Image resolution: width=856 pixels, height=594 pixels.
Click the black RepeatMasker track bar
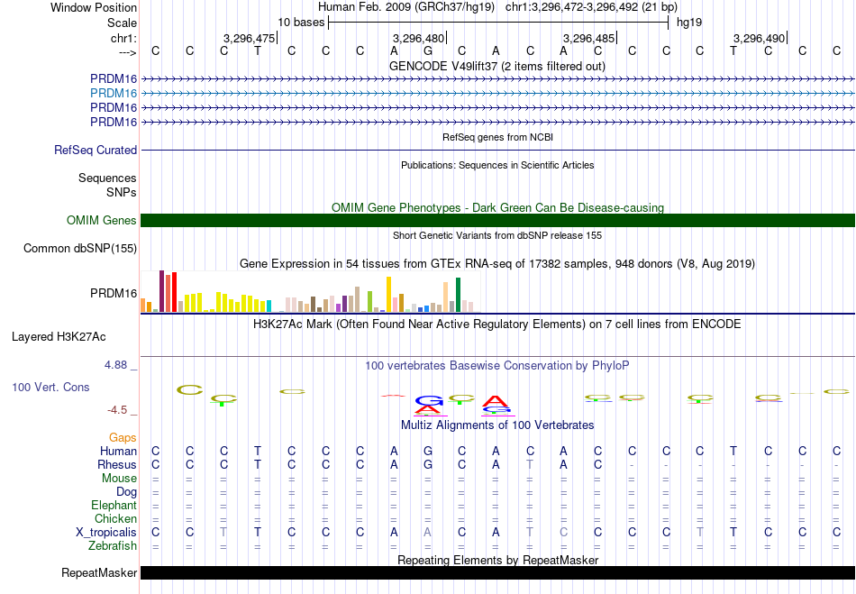(x=497, y=572)
